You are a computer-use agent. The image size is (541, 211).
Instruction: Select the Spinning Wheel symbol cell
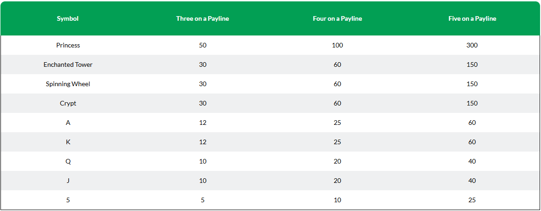(x=68, y=84)
